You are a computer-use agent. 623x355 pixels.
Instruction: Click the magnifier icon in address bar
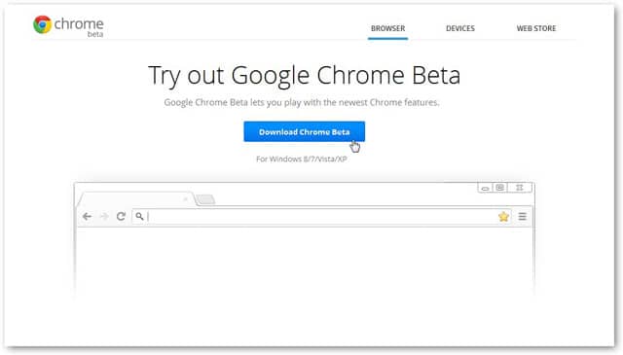(139, 217)
